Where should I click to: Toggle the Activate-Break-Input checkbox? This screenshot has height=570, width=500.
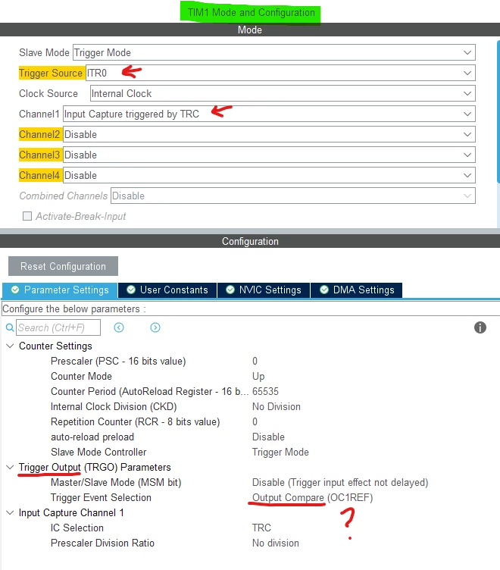[x=27, y=216]
